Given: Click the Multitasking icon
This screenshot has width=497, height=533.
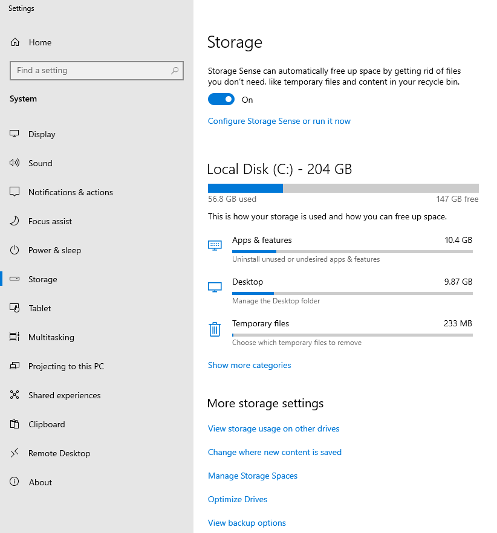Looking at the screenshot, I should tap(15, 337).
